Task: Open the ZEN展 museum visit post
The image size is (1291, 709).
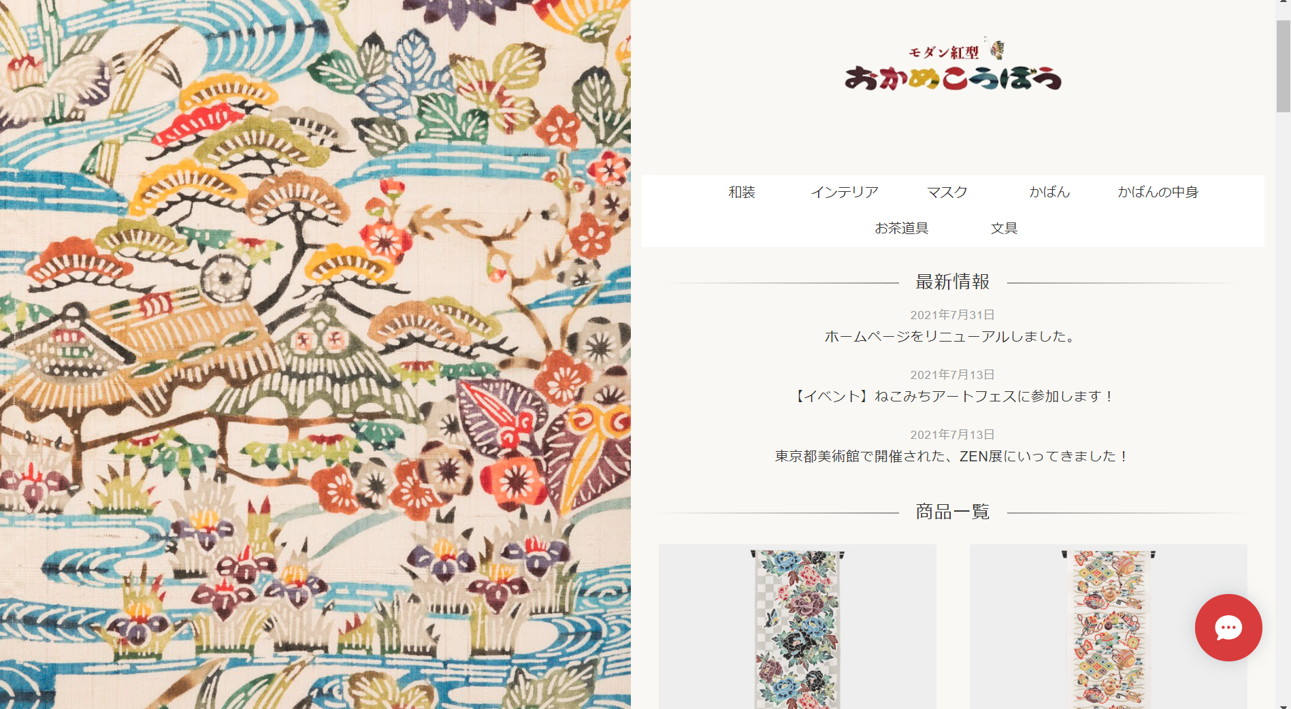Action: pyautogui.click(x=952, y=456)
